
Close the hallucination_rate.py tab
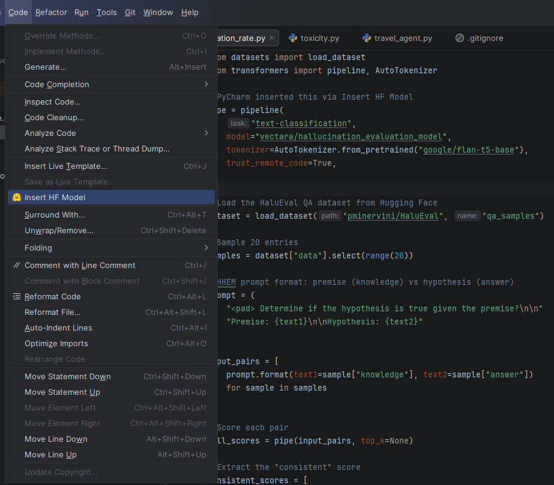click(272, 38)
